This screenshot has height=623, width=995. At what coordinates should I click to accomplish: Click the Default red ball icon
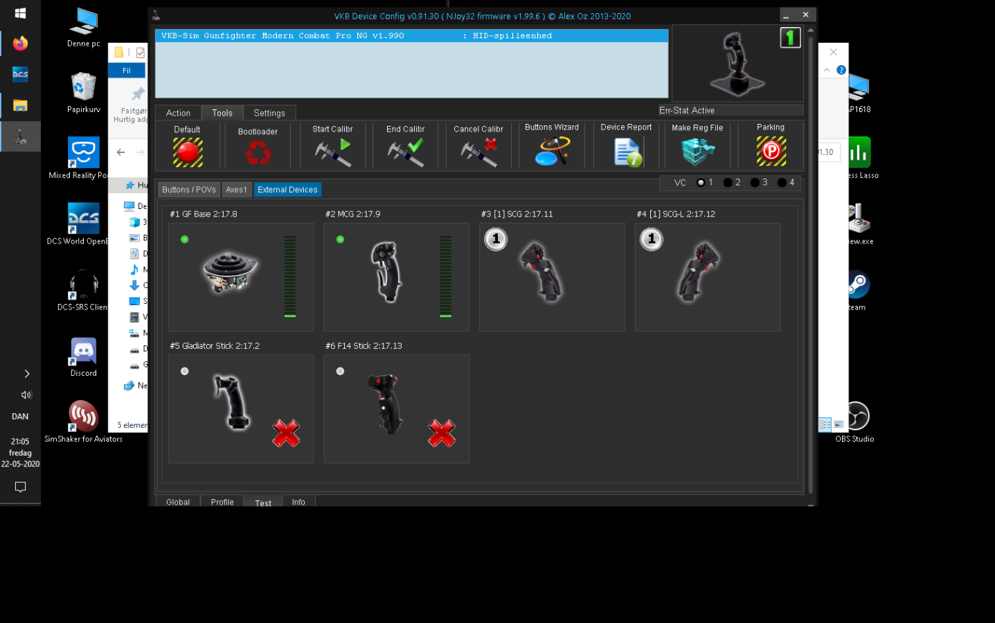188,152
